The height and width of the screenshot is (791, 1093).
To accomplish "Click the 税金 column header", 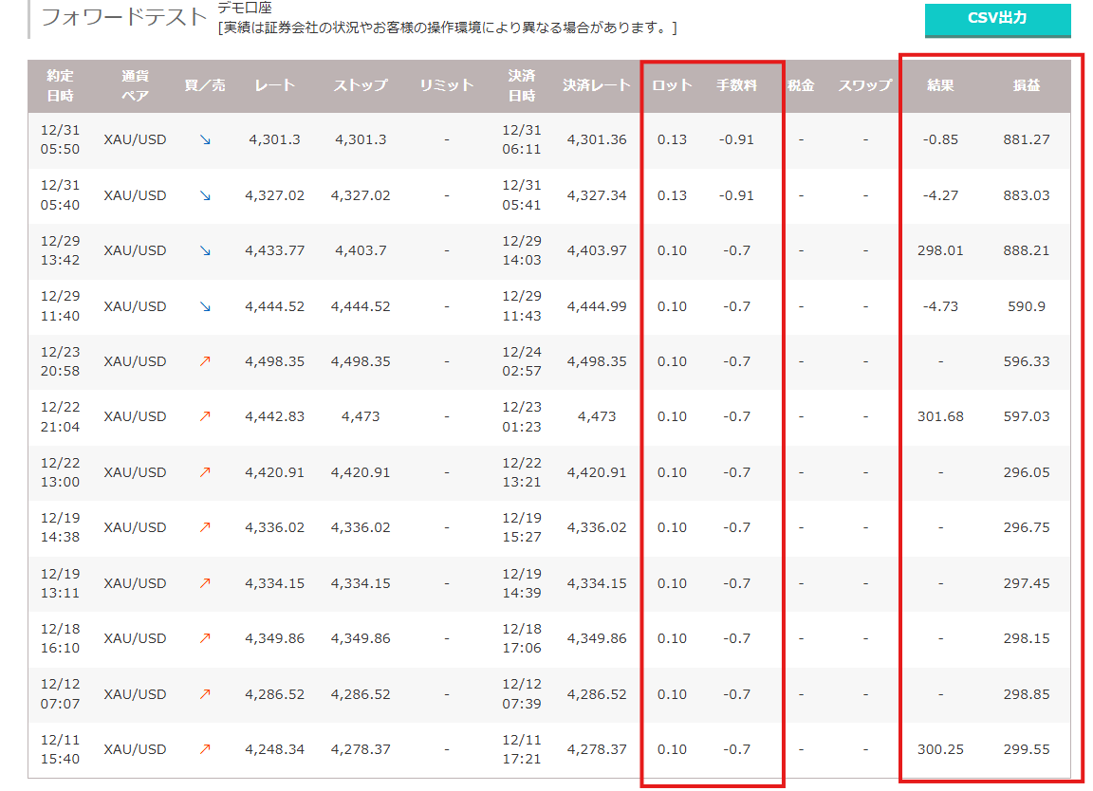I will pyautogui.click(x=801, y=85).
